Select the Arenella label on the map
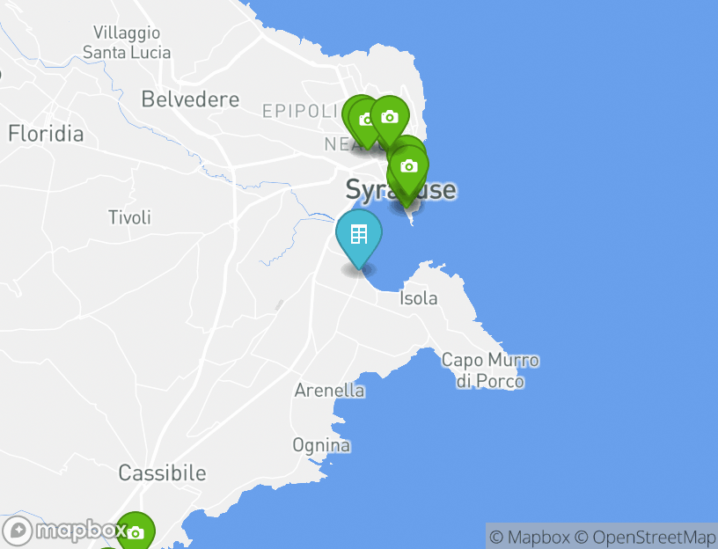718x549 pixels. (330, 391)
